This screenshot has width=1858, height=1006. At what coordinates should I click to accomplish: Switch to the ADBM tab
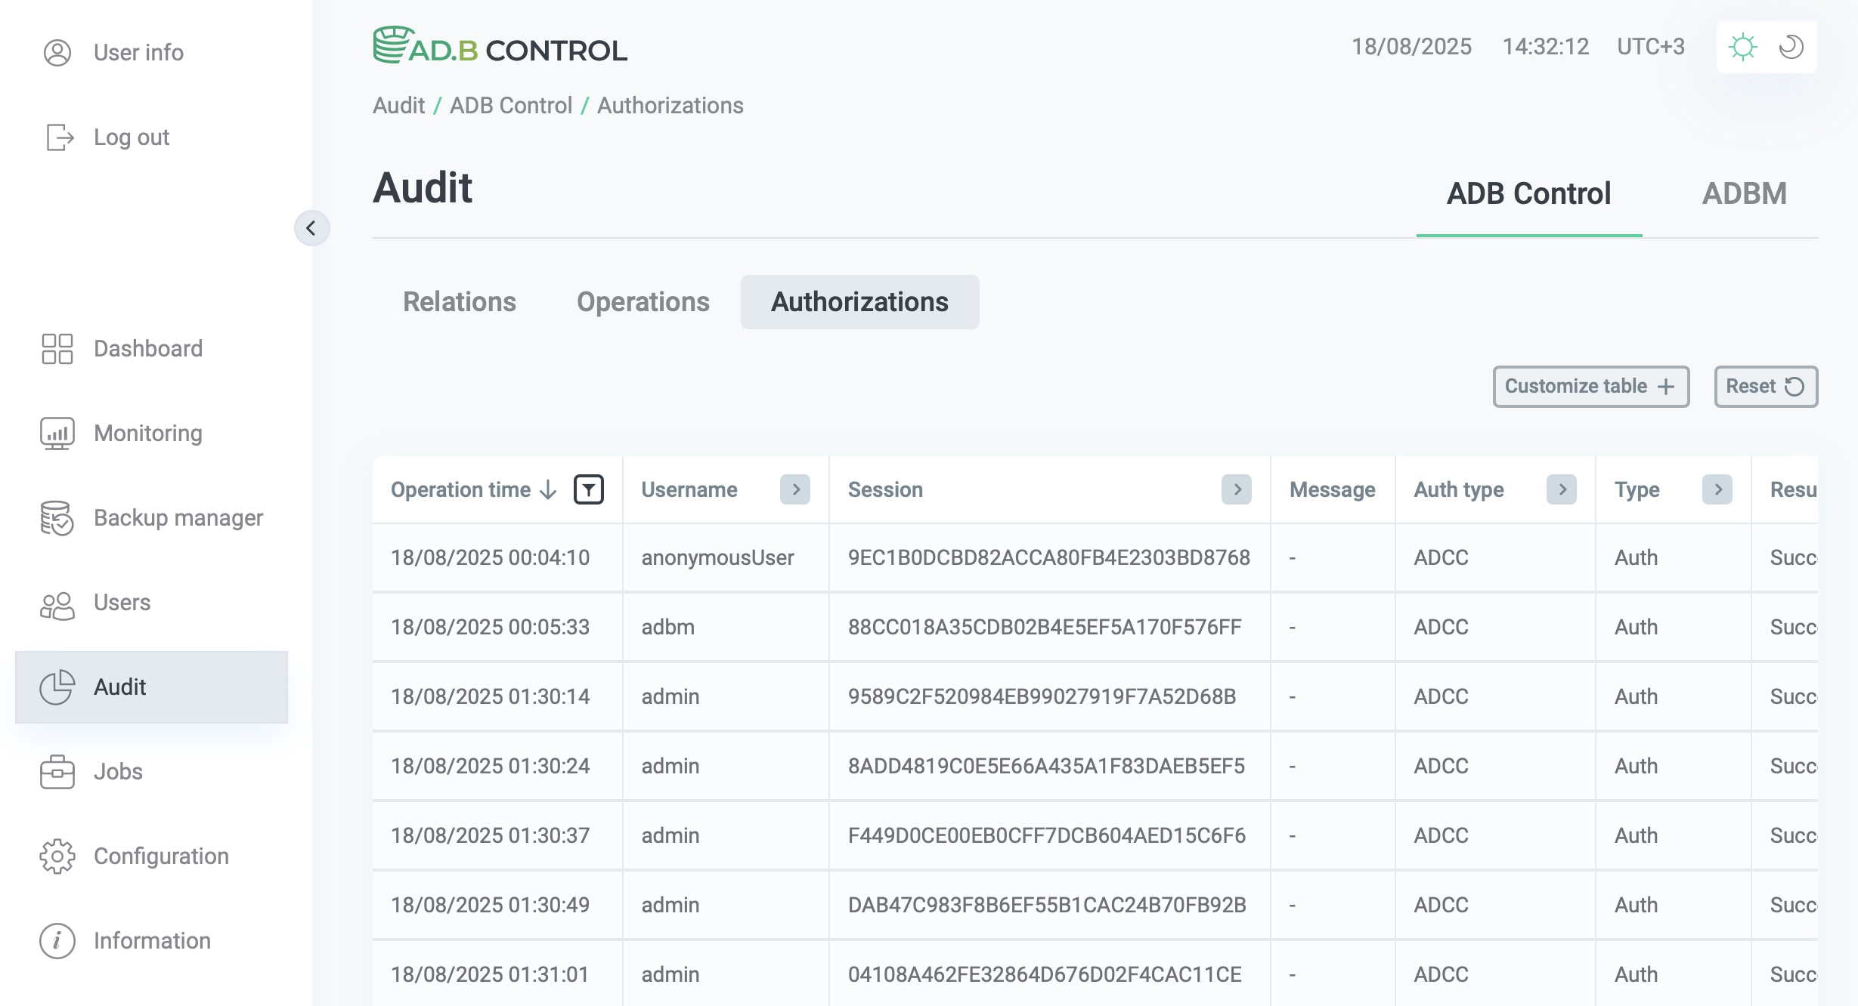point(1745,194)
